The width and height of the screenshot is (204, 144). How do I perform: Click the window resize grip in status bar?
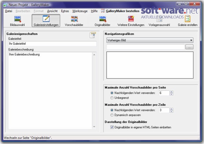pos(199,139)
